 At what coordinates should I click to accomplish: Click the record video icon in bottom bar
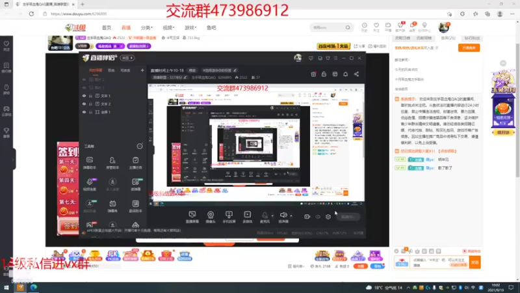click(x=307, y=217)
